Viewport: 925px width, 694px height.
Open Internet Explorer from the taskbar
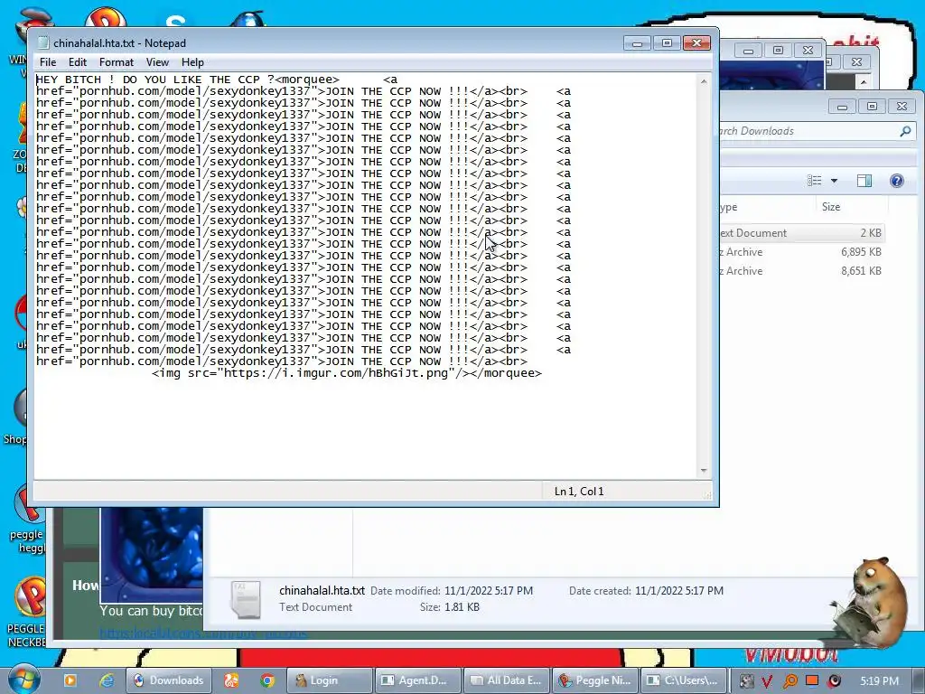pyautogui.click(x=107, y=680)
